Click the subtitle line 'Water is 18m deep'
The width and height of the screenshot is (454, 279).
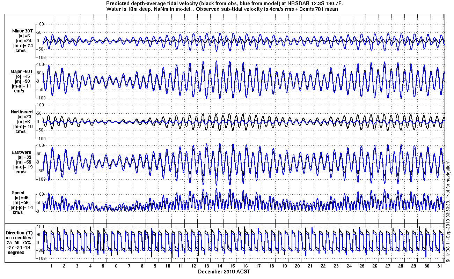click(222, 9)
